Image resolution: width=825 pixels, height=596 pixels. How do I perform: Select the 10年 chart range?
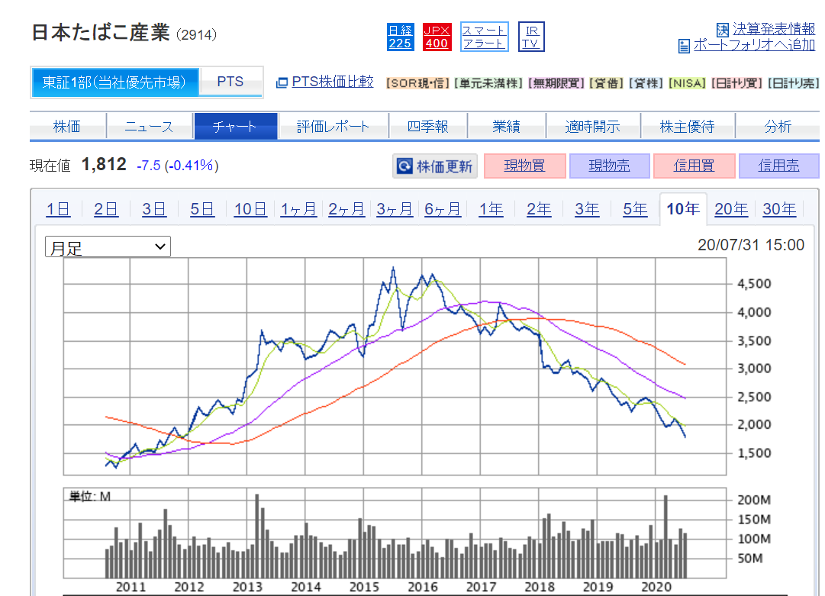683,209
